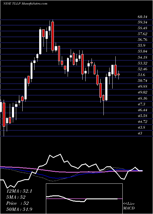
Task: Click the <<Live MACD label
Action: click(129, 206)
